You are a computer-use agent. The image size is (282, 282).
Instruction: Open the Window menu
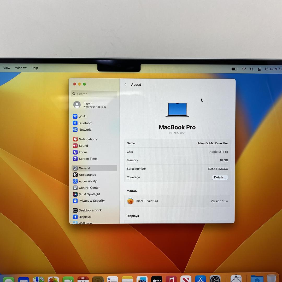(21, 68)
